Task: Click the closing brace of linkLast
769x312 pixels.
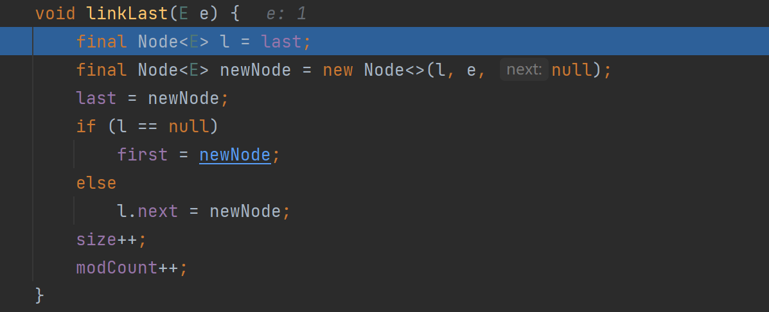Action: (x=40, y=296)
